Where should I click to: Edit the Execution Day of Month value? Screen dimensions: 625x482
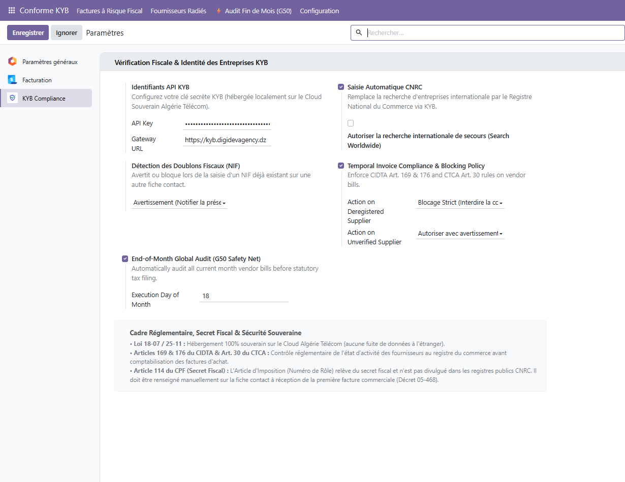tap(244, 296)
